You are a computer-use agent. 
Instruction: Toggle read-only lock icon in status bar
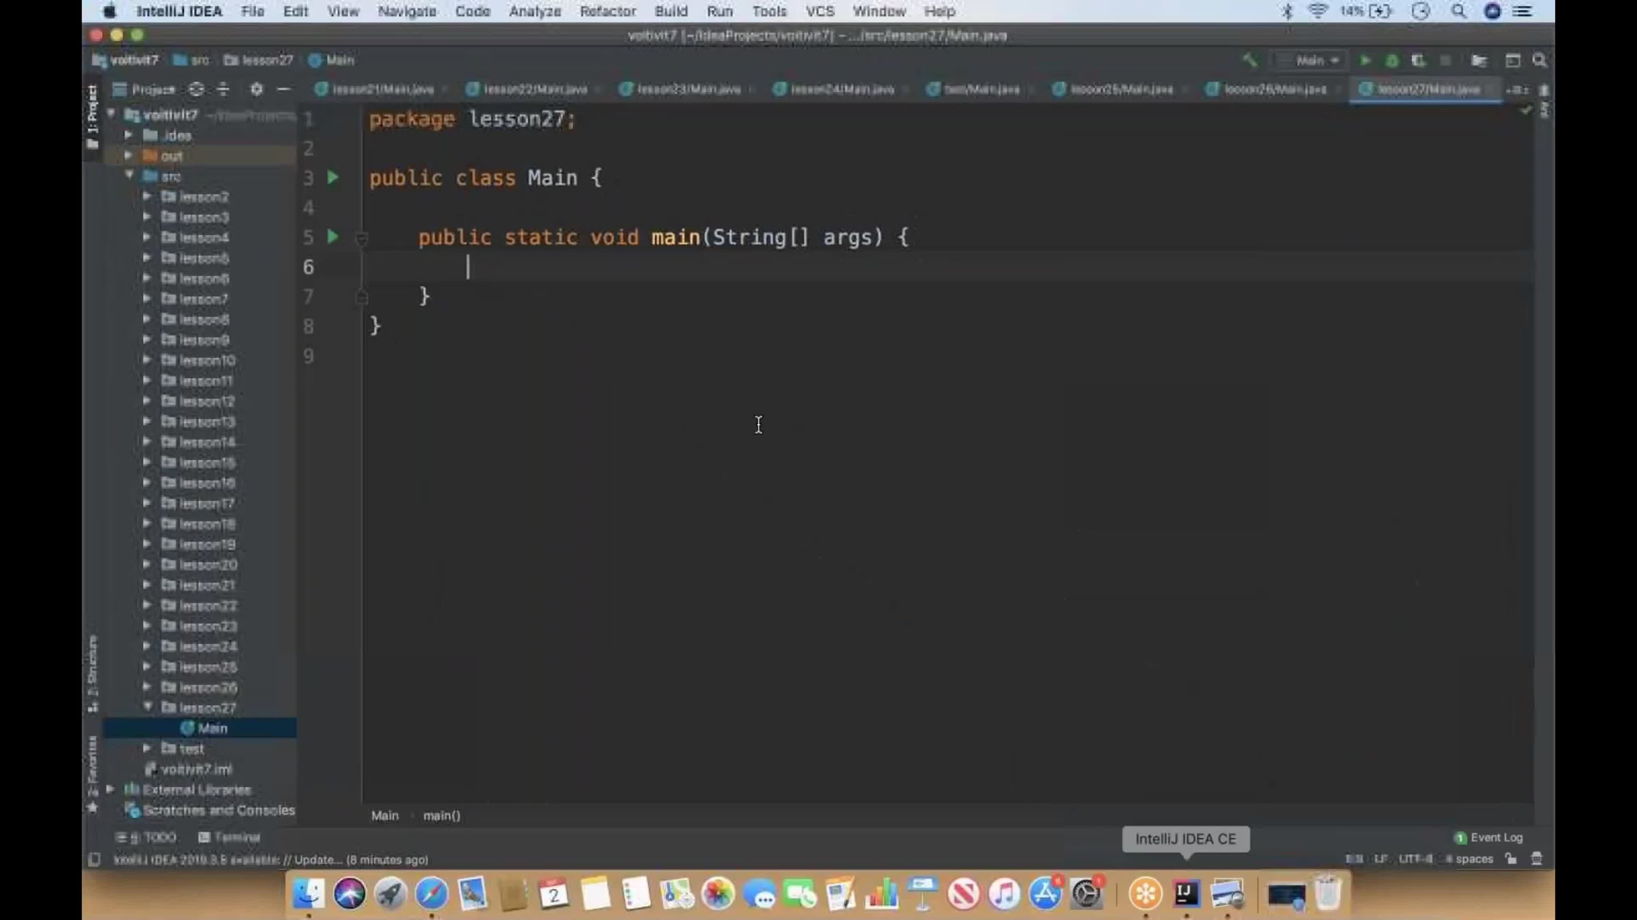pyautogui.click(x=1511, y=859)
